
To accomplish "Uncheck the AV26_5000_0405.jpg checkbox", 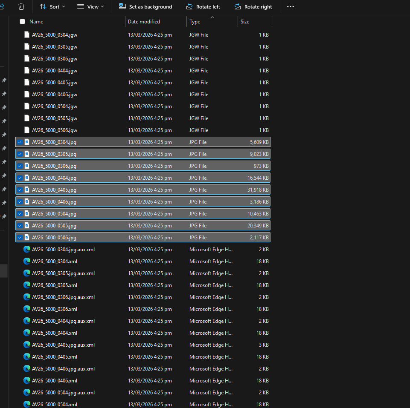I will [x=20, y=190].
